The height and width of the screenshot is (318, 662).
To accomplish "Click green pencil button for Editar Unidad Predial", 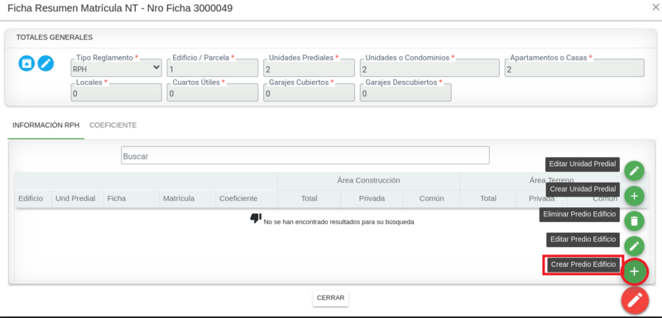I will (634, 171).
